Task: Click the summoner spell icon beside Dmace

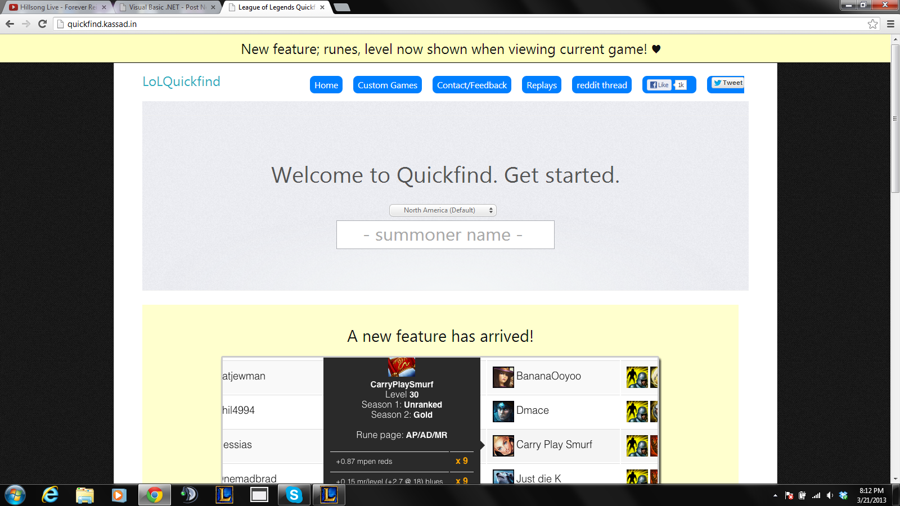Action: point(637,412)
